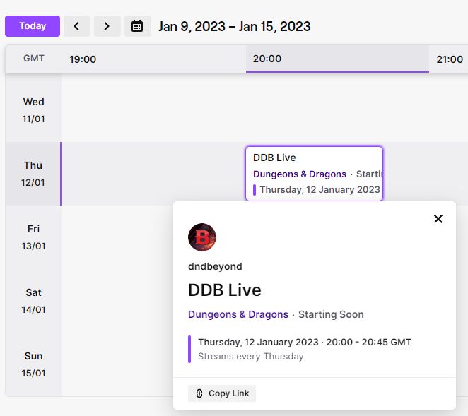Click the dndbeyond channel avatar

click(x=202, y=238)
